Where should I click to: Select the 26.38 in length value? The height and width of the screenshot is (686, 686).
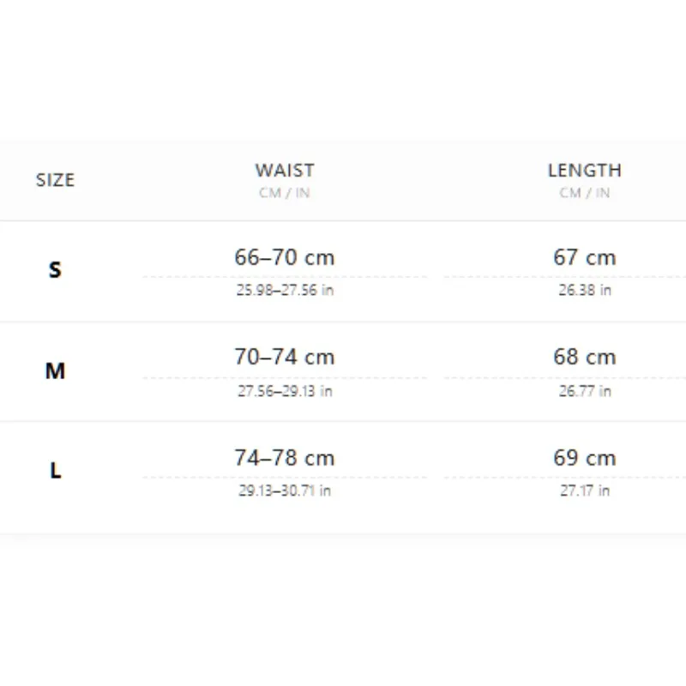(x=585, y=290)
